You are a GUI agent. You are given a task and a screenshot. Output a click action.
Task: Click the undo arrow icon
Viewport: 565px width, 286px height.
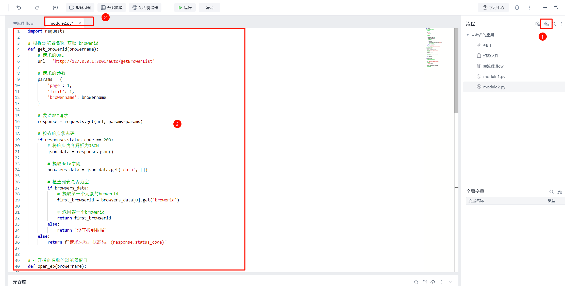19,8
